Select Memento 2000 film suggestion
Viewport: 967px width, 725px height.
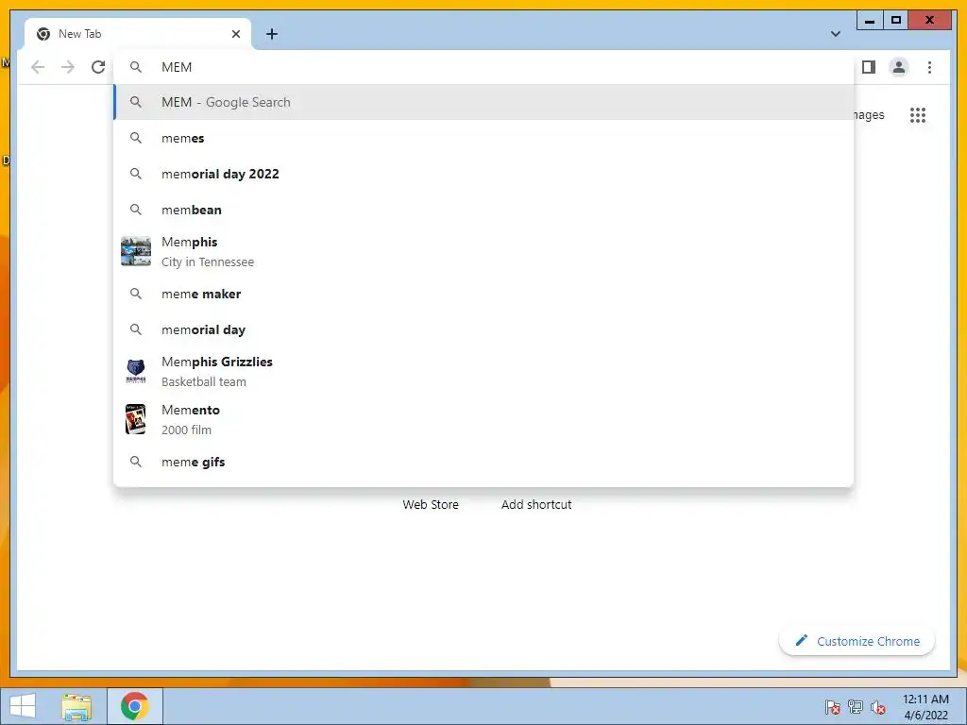pos(484,419)
